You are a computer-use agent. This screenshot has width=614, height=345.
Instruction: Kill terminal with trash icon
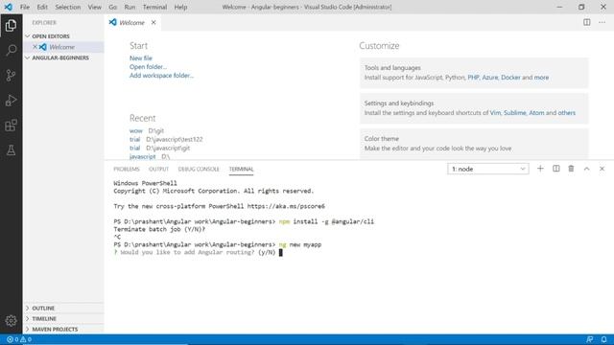coord(571,169)
